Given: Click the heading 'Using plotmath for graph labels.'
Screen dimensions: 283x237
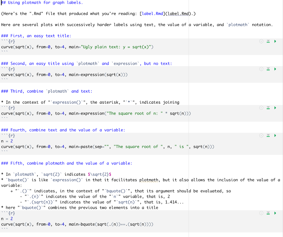Looking at the screenshot, I should pyautogui.click(x=42, y=3).
